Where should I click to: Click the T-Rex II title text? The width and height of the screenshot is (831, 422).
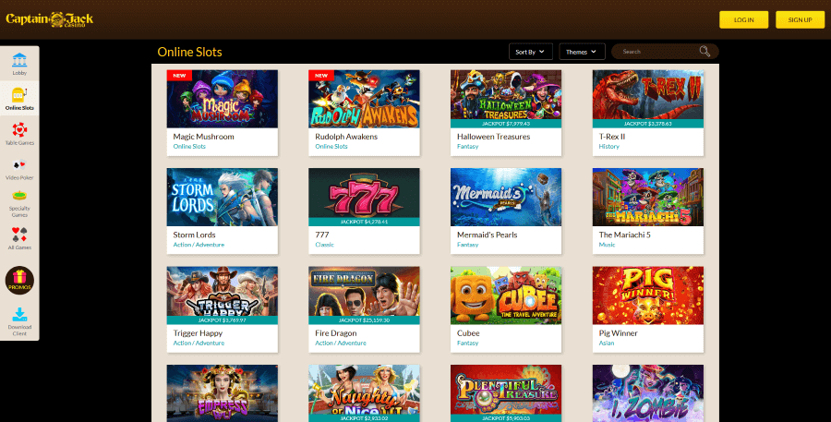tap(612, 137)
